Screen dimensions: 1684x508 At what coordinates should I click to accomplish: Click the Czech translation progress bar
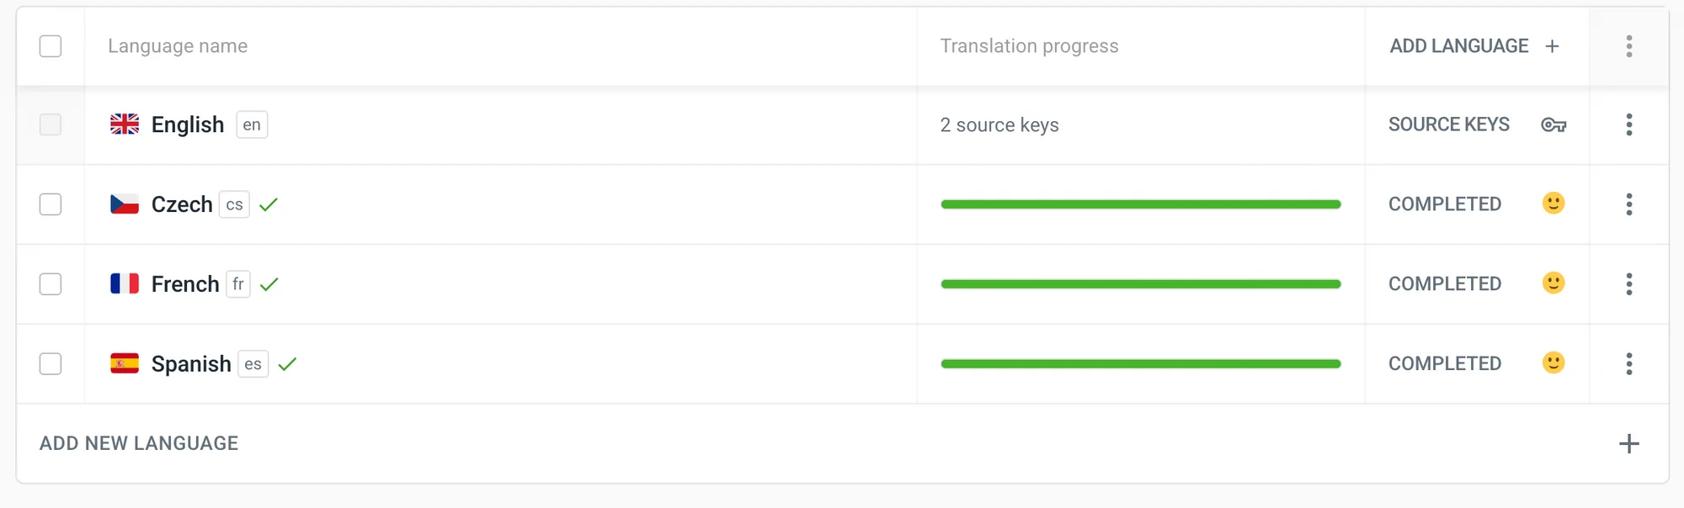tap(1140, 204)
